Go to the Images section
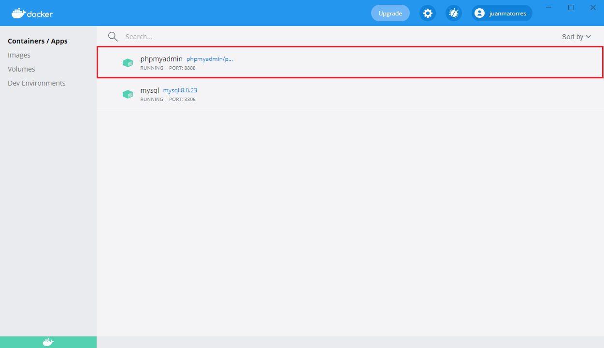This screenshot has height=348, width=604. [x=19, y=55]
